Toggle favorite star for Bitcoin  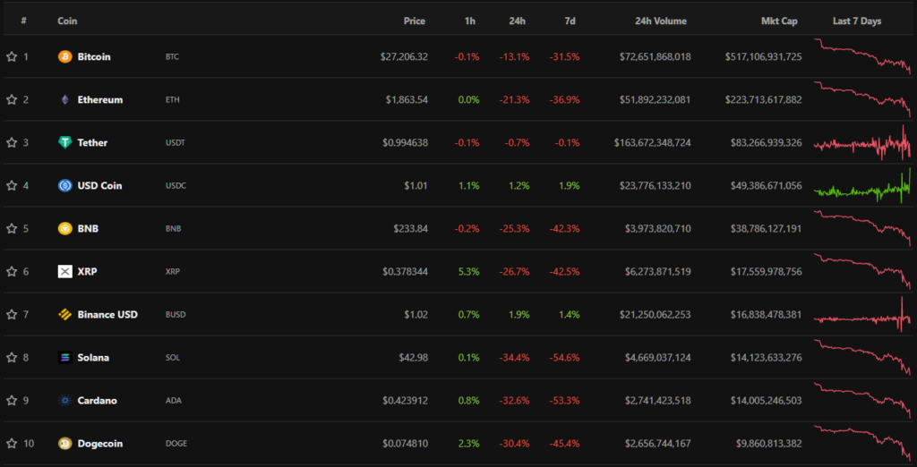[x=12, y=56]
